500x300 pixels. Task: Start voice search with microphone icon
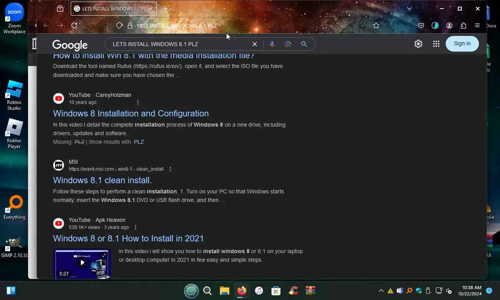tap(272, 44)
